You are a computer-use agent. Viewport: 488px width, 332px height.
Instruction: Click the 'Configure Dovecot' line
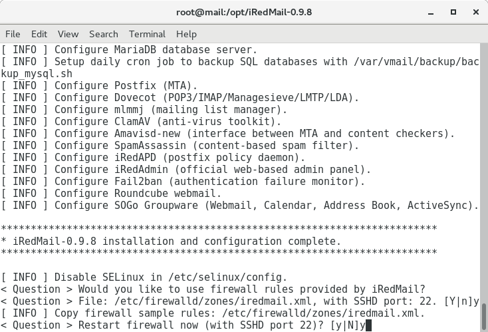click(x=180, y=98)
